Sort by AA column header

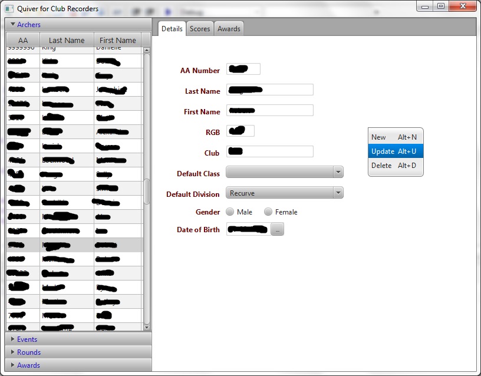coord(23,40)
